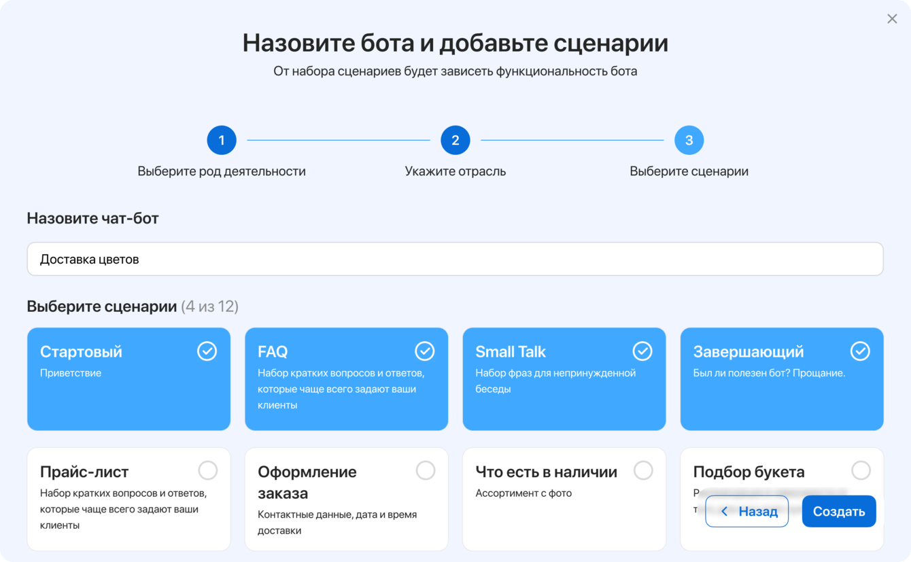This screenshot has width=911, height=562.
Task: Open the Выберите род деятельности step label
Action: [x=222, y=171]
